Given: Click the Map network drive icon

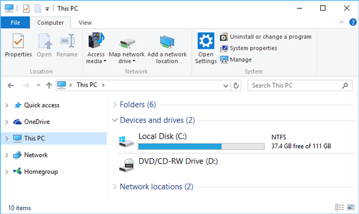Looking at the screenshot, I should [x=127, y=43].
